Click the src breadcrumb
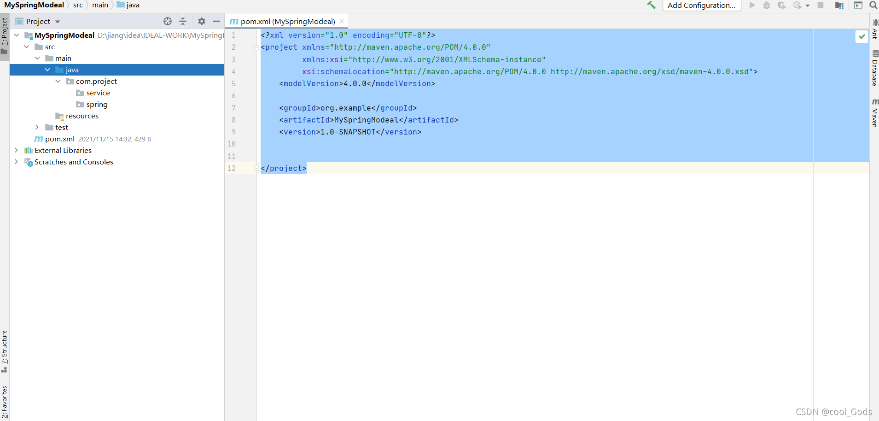 (78, 5)
